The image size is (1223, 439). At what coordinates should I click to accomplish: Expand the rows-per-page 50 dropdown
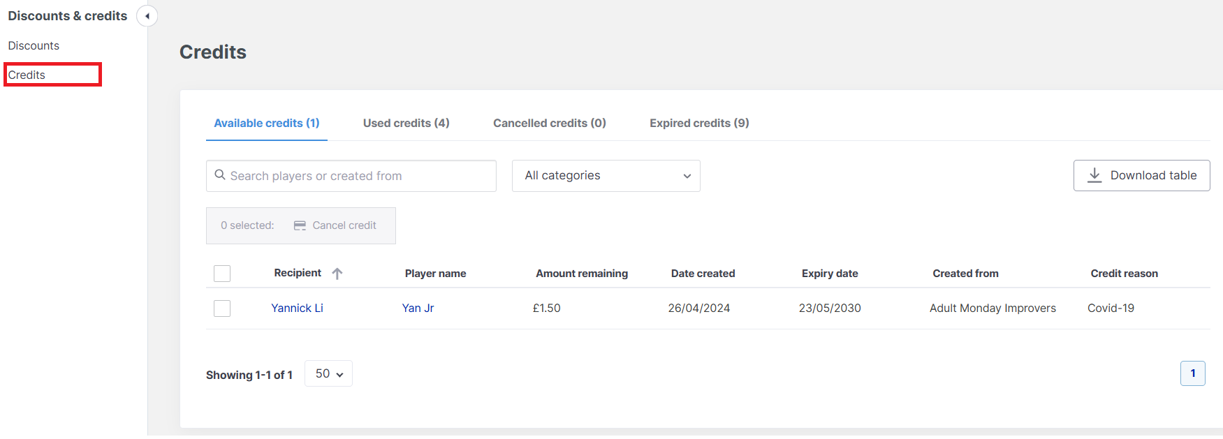pos(328,373)
